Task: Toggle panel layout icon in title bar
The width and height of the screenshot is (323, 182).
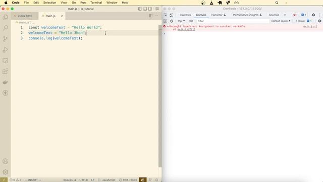Action: pyautogui.click(x=145, y=9)
